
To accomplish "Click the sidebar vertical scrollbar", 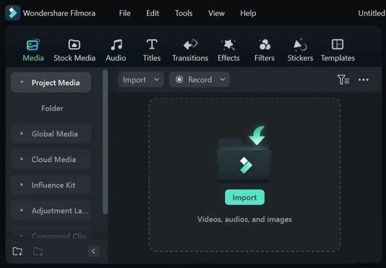I will coord(105,142).
